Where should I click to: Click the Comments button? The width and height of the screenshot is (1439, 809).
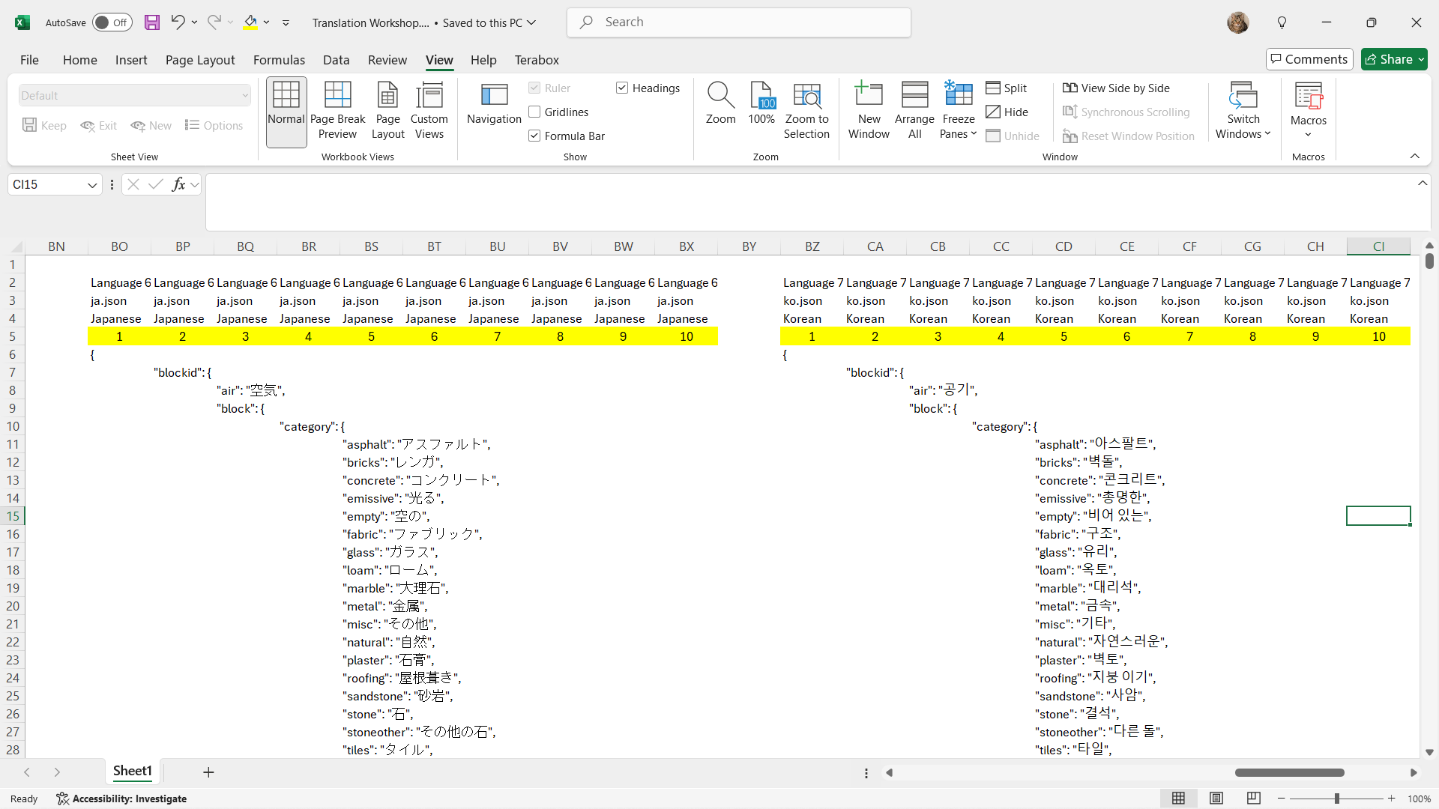click(1309, 59)
